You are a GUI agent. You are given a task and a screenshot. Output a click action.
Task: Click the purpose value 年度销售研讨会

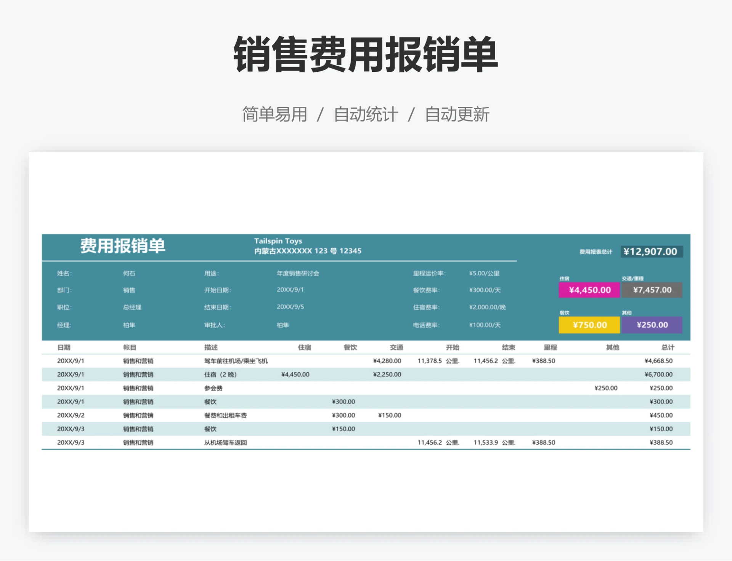pos(298,273)
